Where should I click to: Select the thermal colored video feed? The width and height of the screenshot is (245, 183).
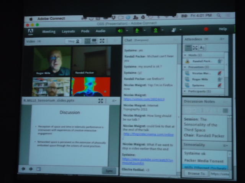coord(91,87)
